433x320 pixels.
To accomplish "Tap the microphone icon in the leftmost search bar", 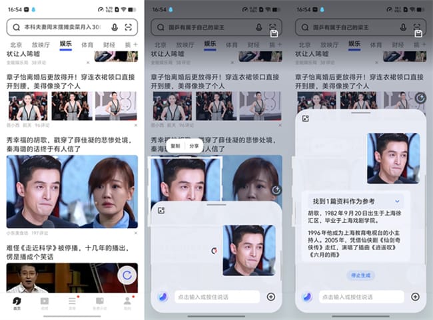I will click(115, 27).
